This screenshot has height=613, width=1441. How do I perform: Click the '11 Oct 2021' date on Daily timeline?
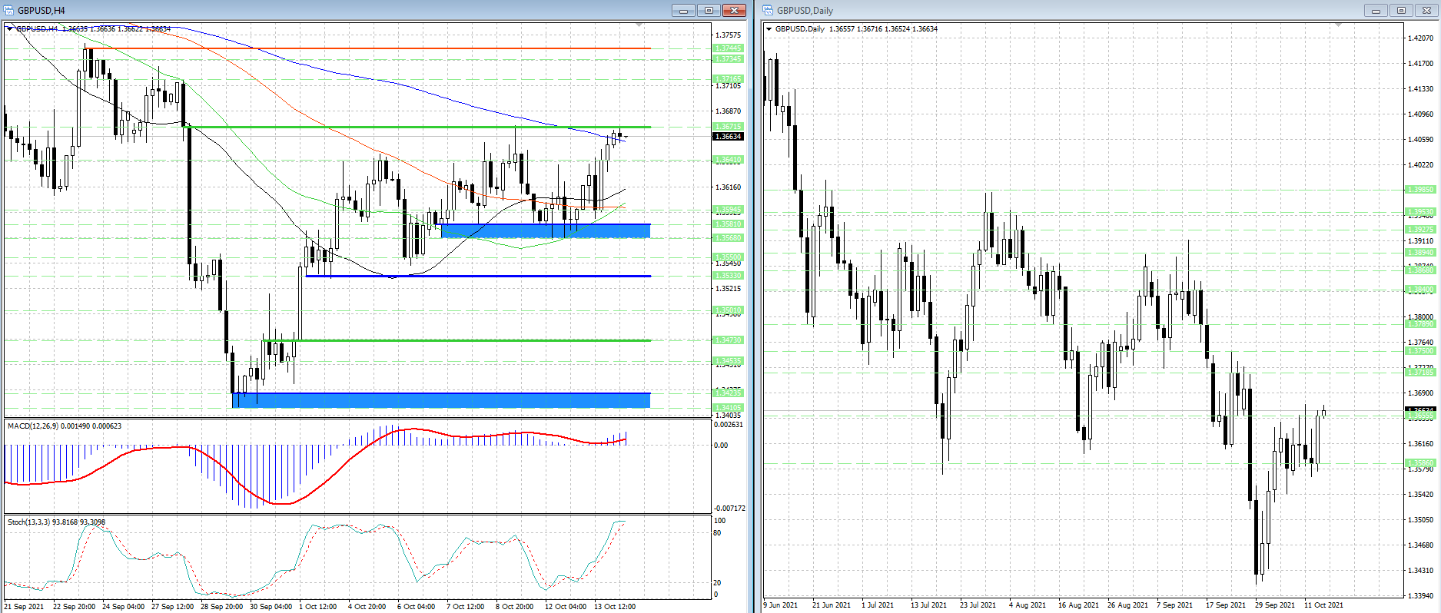(1323, 605)
